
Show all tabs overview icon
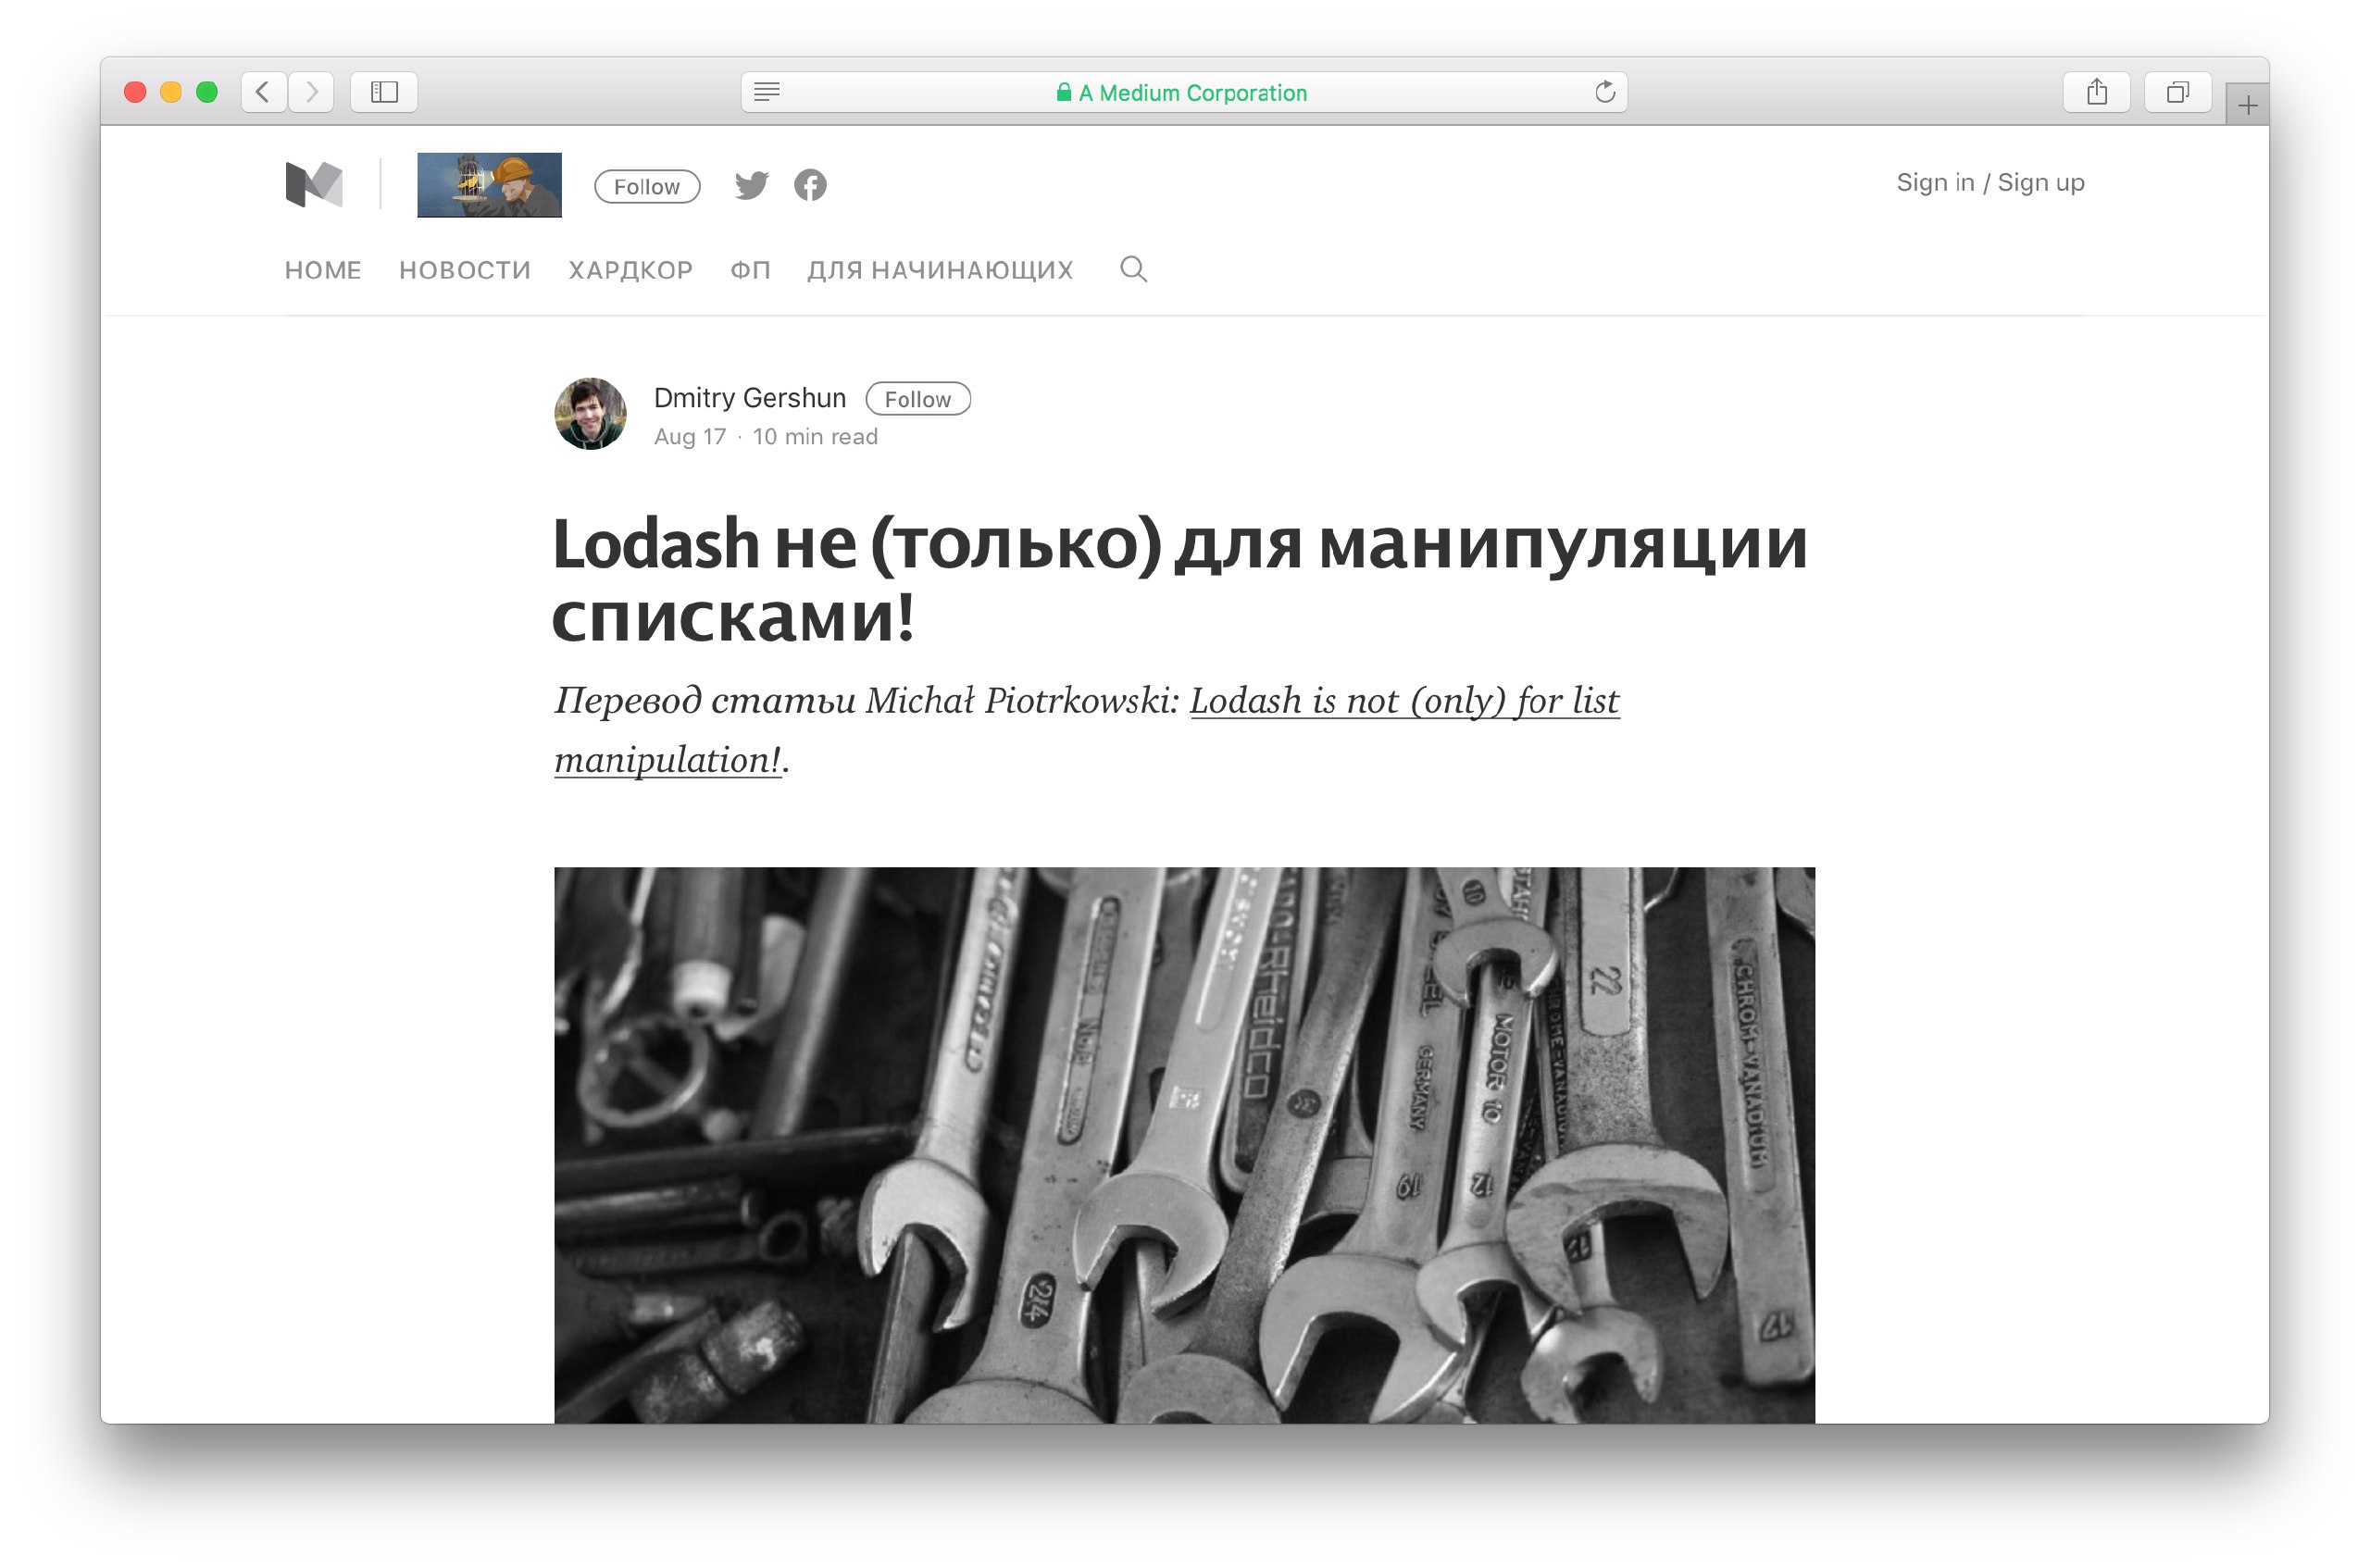coord(2177,92)
